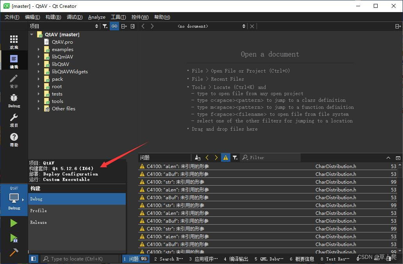Screen dimensions: 403x264
Task: Select Debug build configuration
Action: (x=77, y=199)
